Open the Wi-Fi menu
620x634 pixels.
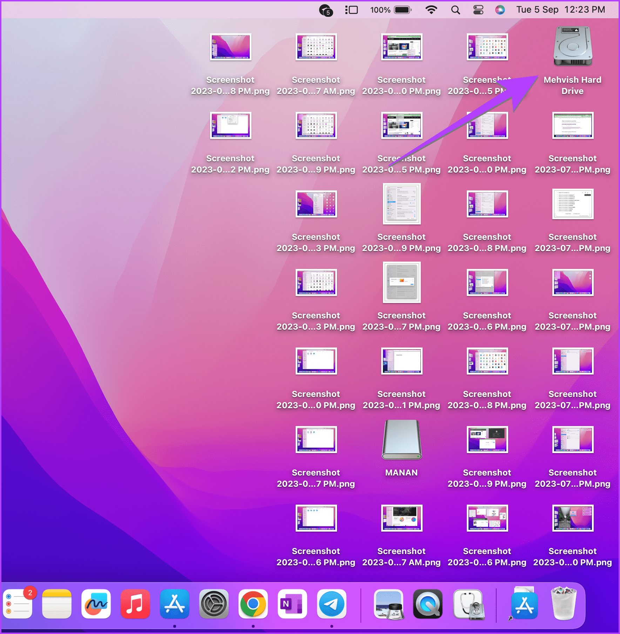tap(432, 9)
